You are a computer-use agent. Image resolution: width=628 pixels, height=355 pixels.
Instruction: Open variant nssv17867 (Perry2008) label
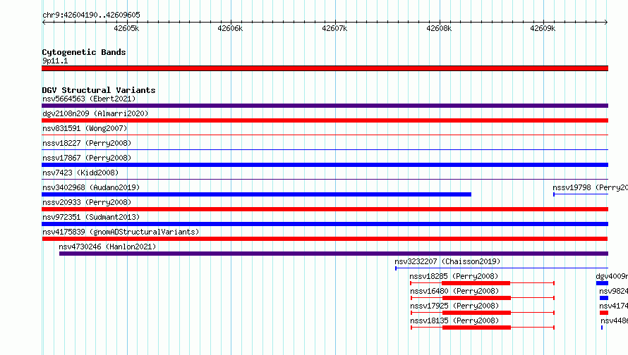(87, 158)
